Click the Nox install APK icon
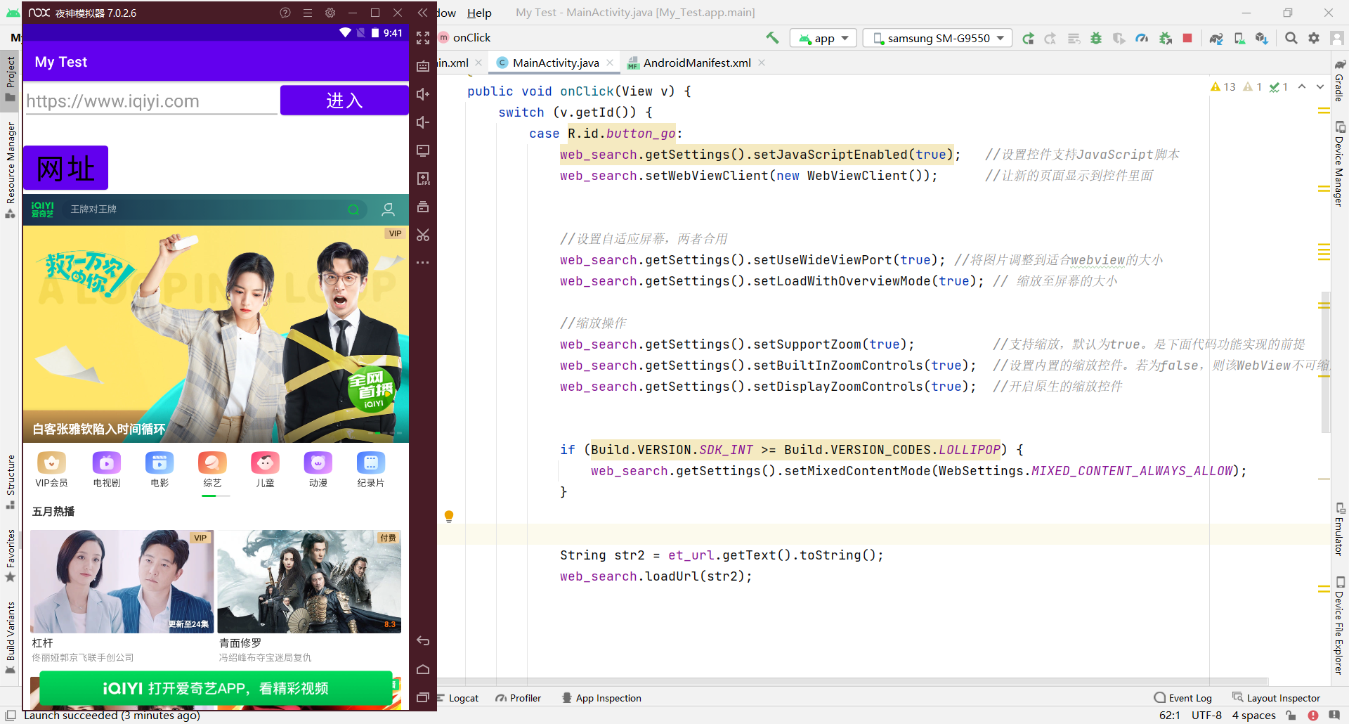 pos(423,179)
